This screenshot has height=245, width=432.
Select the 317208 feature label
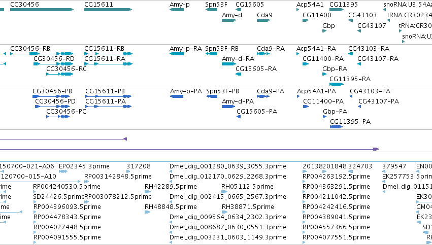139,166
